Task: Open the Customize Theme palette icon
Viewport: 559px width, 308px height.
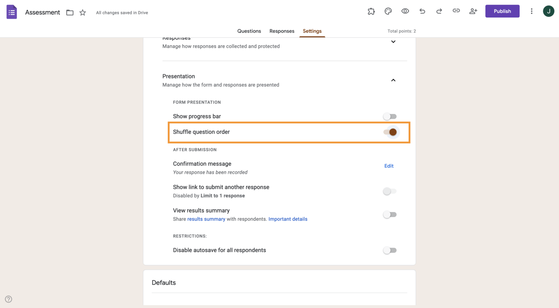Action: [x=388, y=11]
